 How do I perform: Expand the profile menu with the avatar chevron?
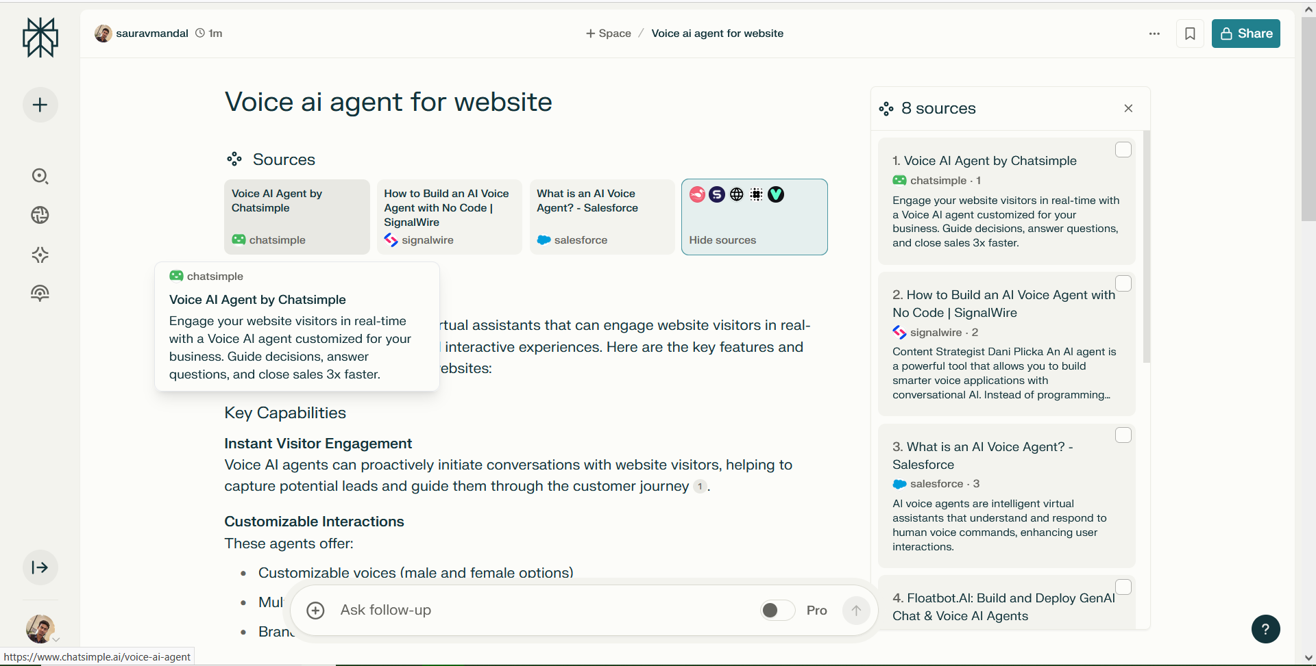57,639
